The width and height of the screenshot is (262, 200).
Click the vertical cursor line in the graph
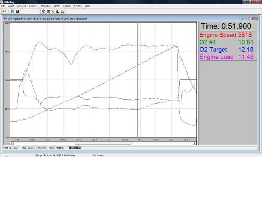(138, 80)
